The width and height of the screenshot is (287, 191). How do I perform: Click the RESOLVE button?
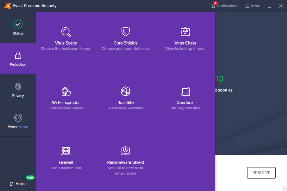pos(261,173)
